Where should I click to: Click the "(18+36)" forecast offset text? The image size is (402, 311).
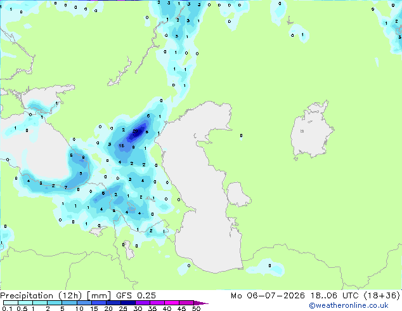pyautogui.click(x=382, y=296)
